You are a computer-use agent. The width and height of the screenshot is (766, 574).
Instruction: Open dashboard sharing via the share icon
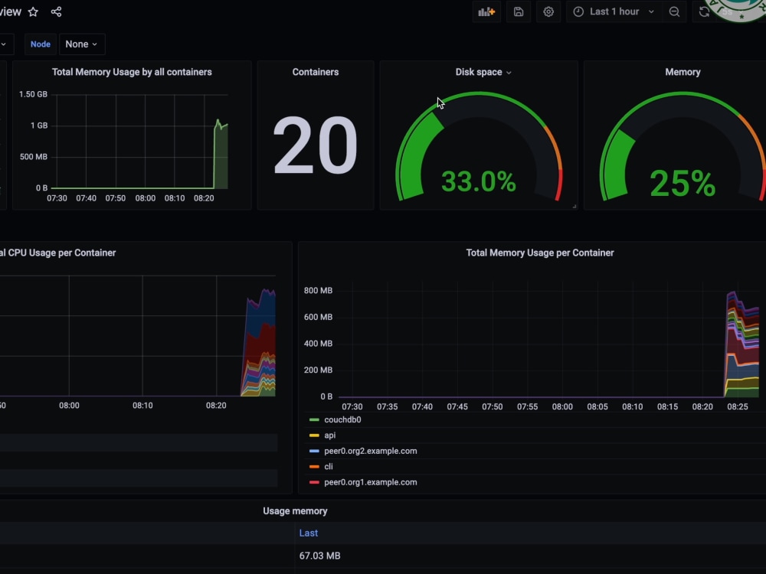pyautogui.click(x=56, y=11)
